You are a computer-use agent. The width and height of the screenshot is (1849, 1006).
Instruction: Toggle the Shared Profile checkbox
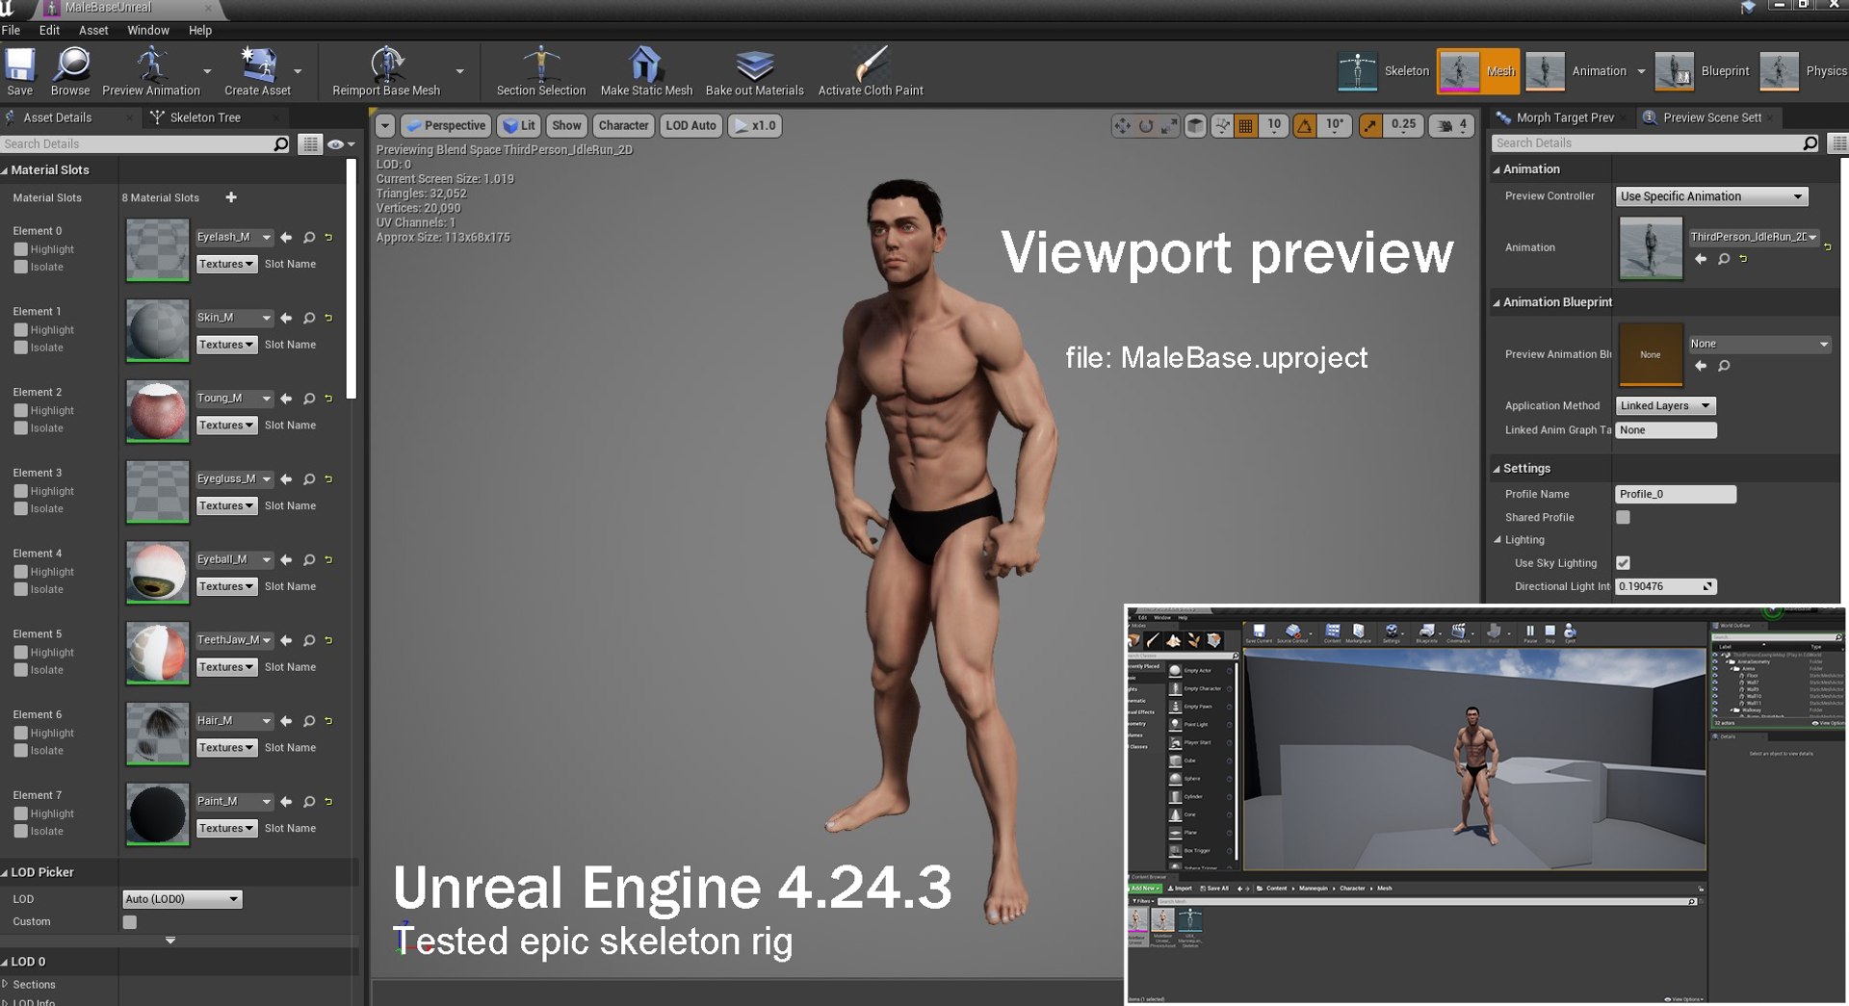click(x=1623, y=517)
